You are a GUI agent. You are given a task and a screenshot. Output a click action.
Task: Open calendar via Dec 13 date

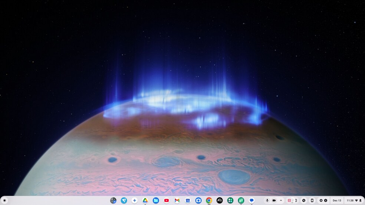(337, 200)
